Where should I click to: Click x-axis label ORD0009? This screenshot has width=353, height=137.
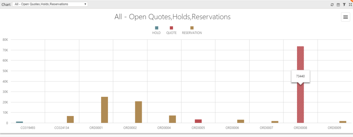coord(334,128)
